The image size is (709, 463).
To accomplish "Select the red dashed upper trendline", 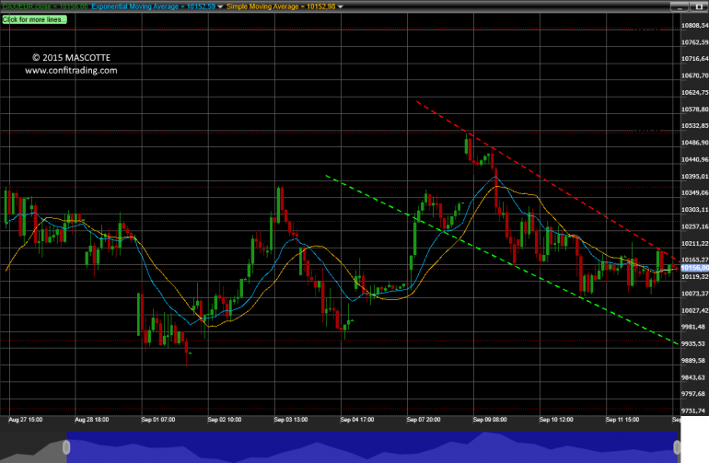I will pyautogui.click(x=547, y=180).
